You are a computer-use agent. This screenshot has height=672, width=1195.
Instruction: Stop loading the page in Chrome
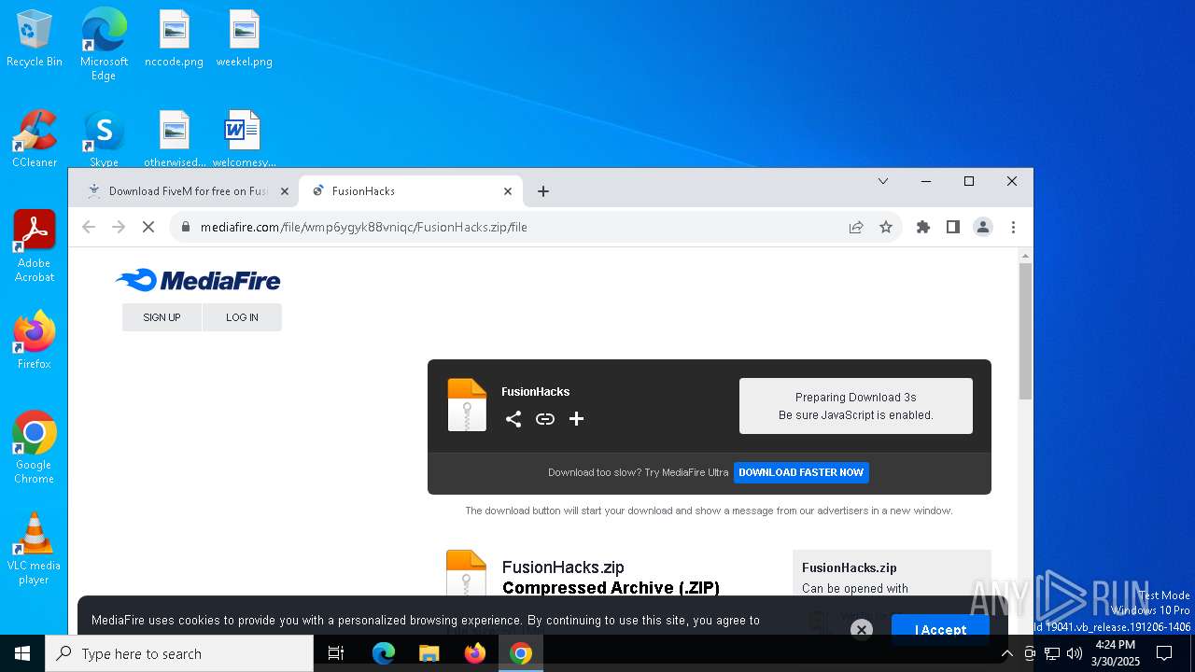(148, 227)
